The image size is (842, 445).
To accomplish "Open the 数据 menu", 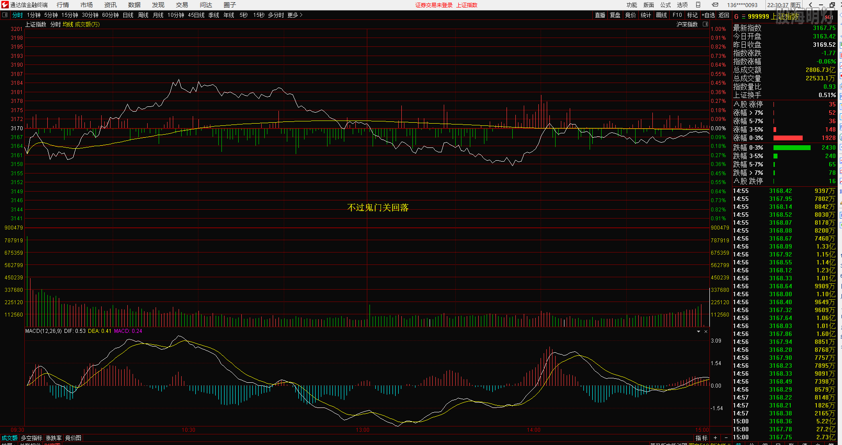I will point(134,5).
